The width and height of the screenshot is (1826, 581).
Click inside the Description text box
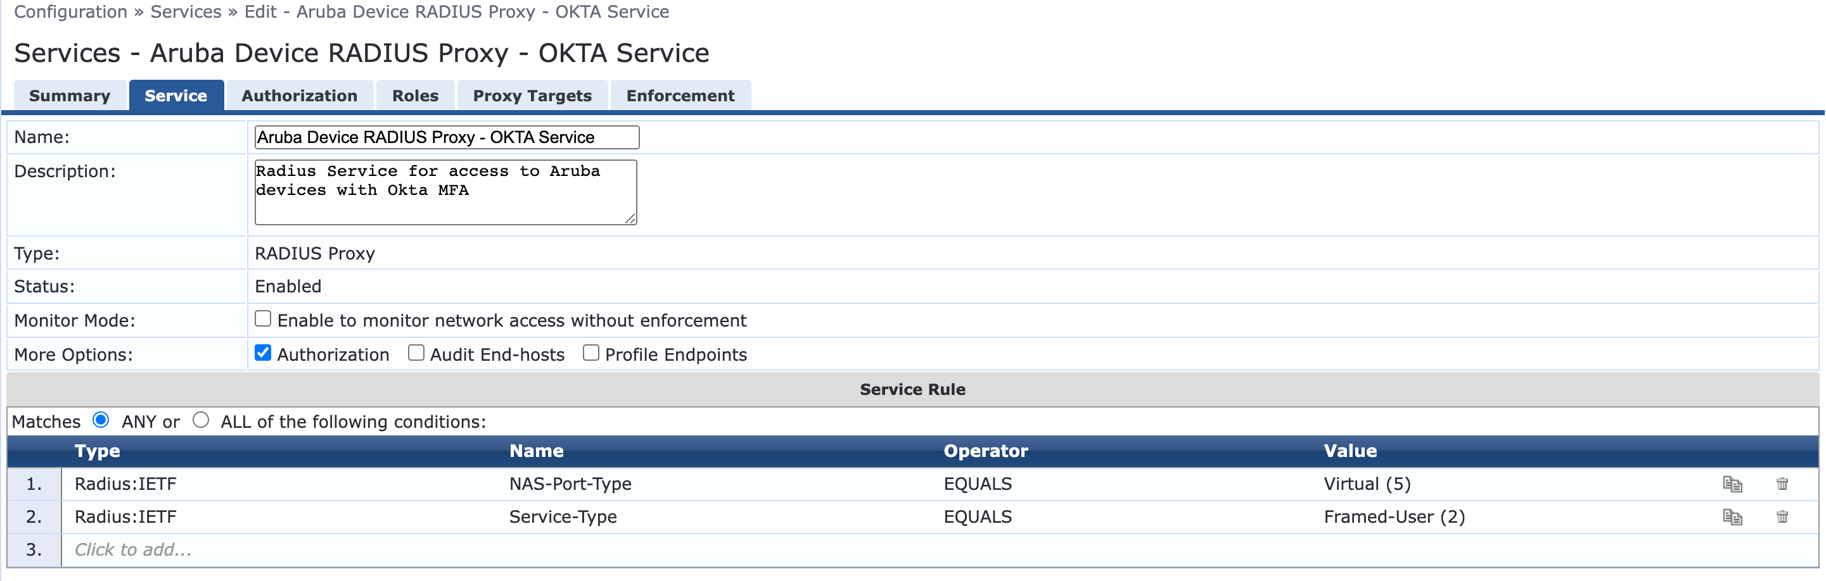pyautogui.click(x=445, y=191)
